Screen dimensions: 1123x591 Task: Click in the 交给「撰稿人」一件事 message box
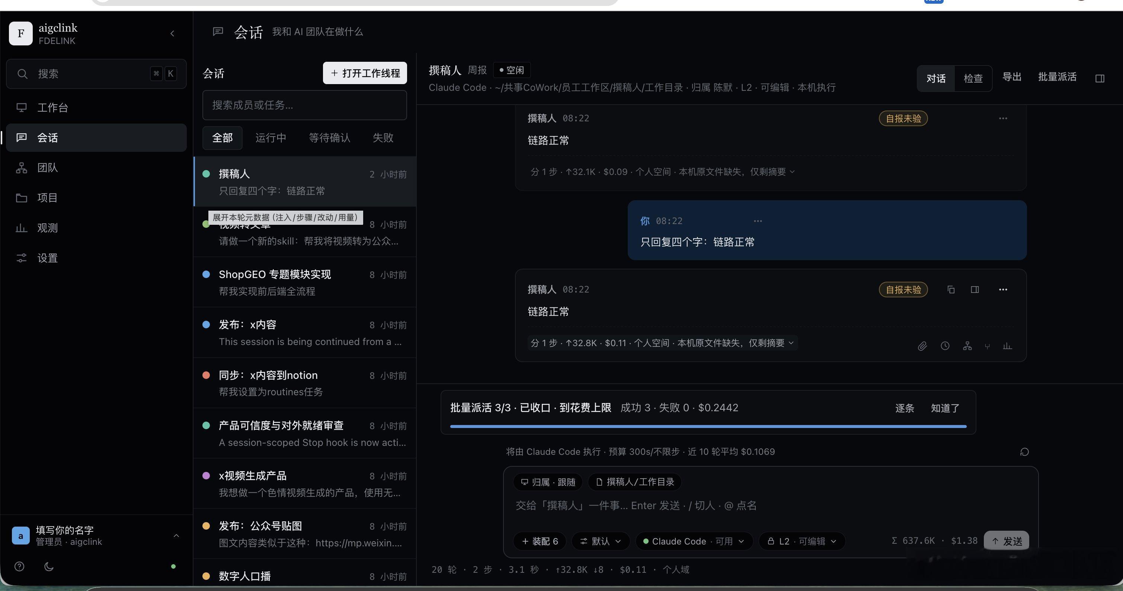pyautogui.click(x=770, y=506)
